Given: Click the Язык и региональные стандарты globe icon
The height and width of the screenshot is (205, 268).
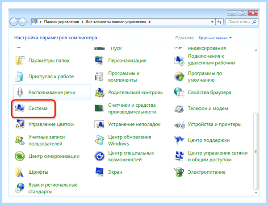Looking at the screenshot, I should [x=20, y=188].
